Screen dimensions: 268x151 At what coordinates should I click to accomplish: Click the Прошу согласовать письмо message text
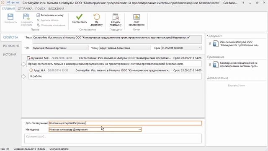pos(106,64)
